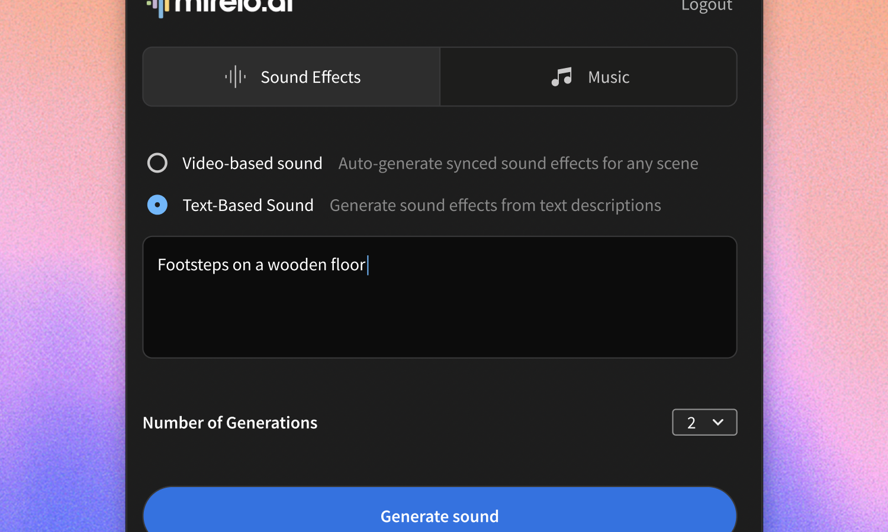Click the chevron arrow in generations dropdown
The width and height of the screenshot is (888, 532).
[x=718, y=422]
